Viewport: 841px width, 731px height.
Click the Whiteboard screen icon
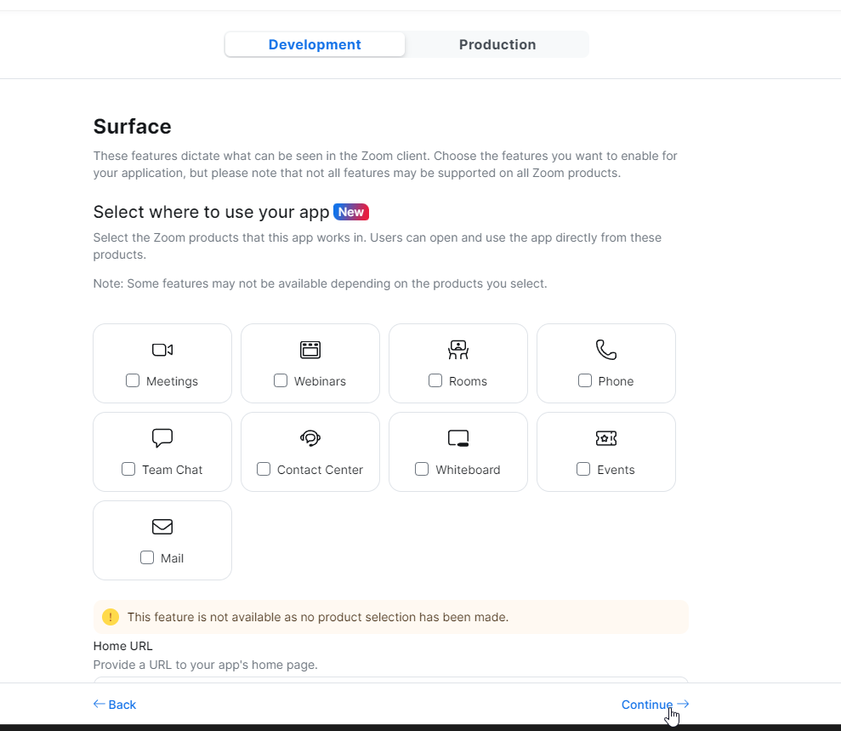458,438
